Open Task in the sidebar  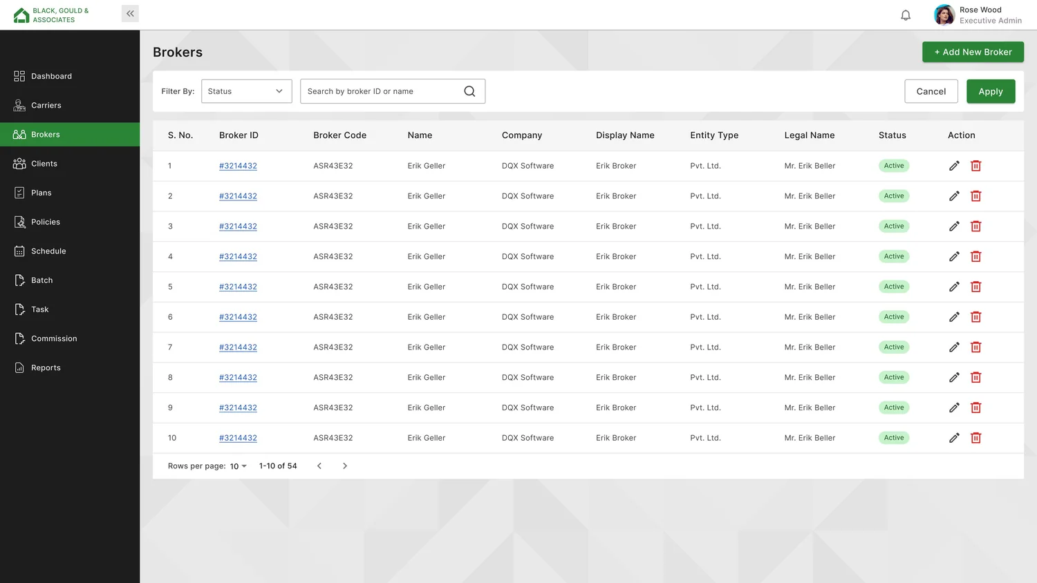pos(70,309)
